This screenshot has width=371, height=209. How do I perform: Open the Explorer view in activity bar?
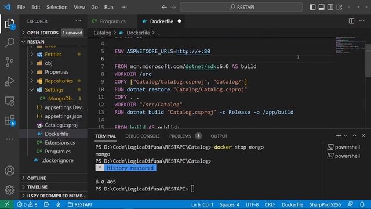pos(10,24)
